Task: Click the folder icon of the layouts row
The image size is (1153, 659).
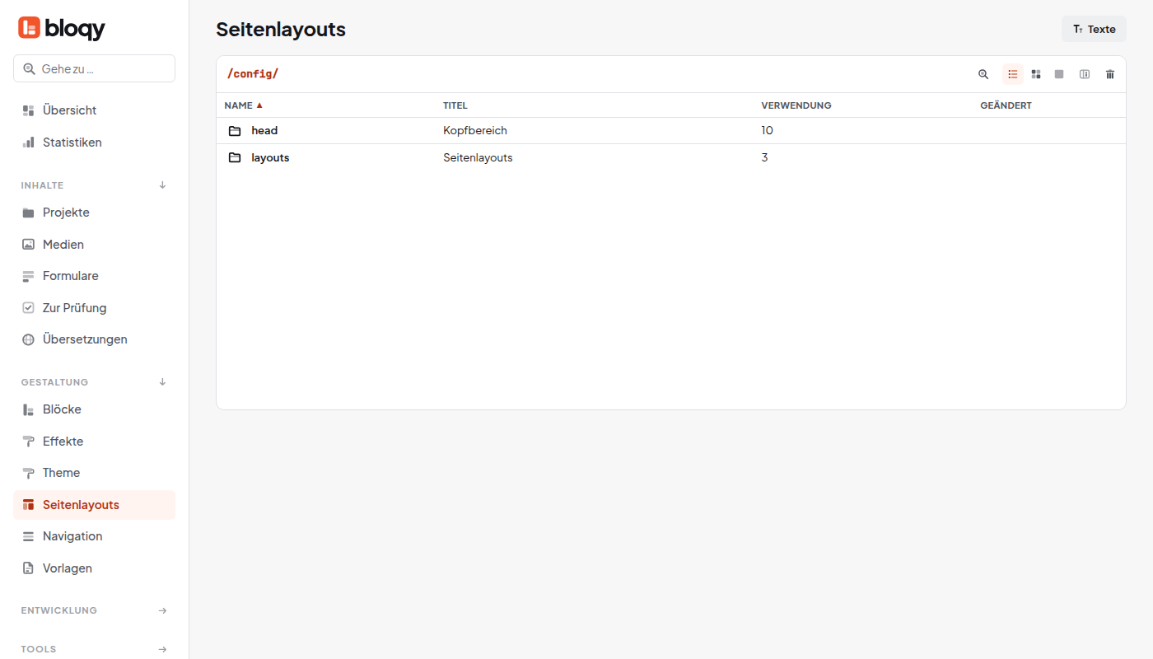Action: [x=235, y=158]
